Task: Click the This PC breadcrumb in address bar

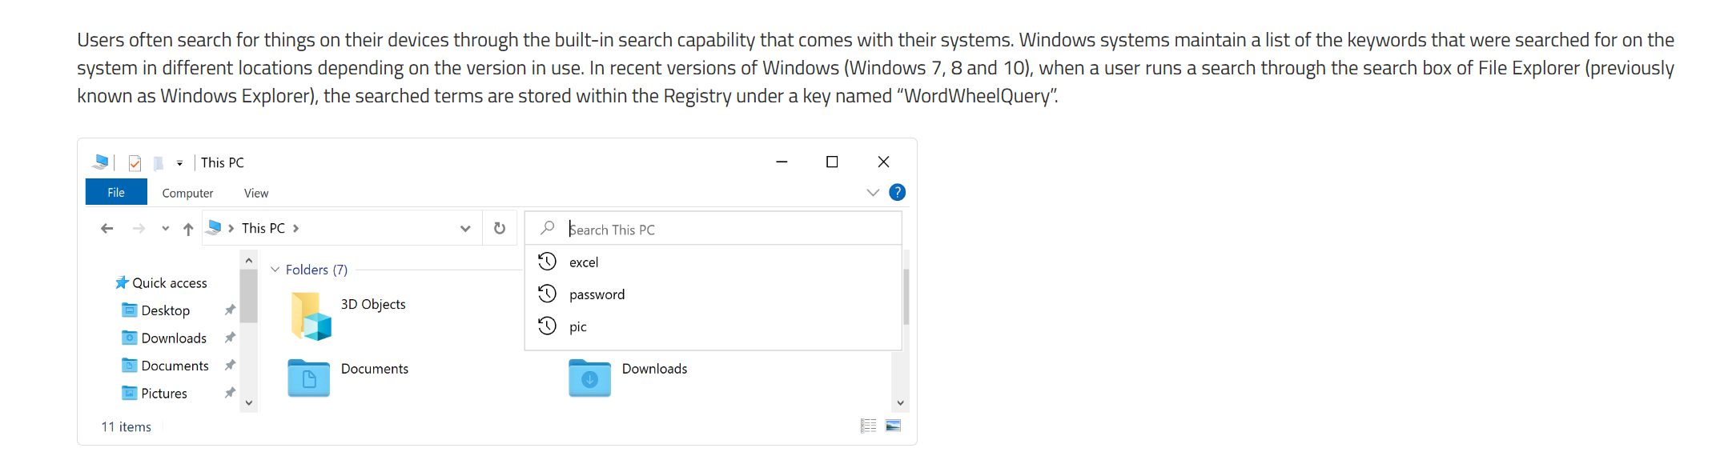Action: [263, 228]
